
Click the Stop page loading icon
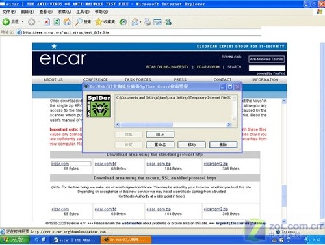pyautogui.click(x=47, y=22)
